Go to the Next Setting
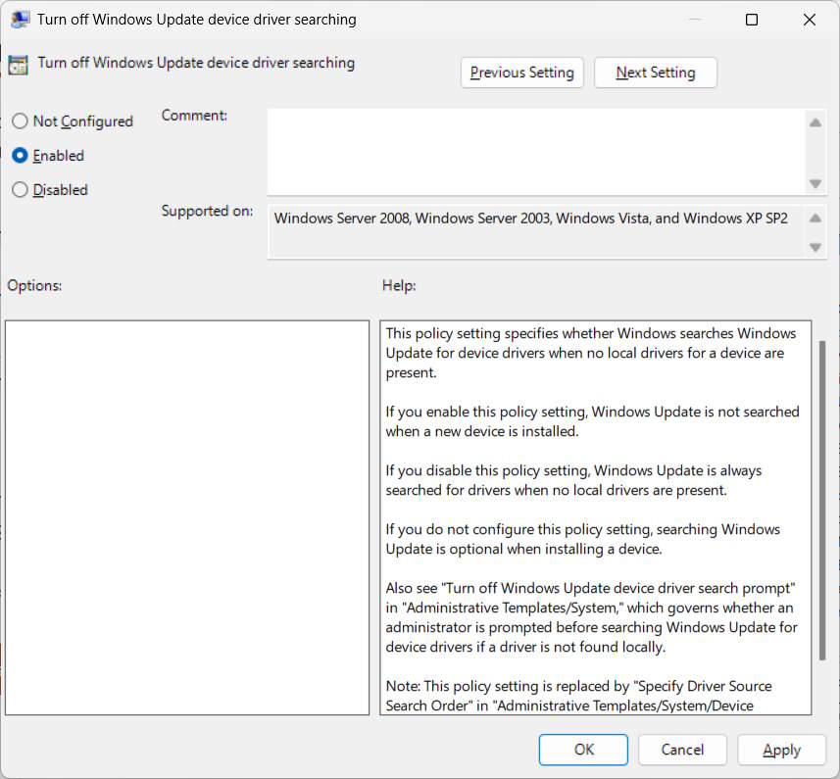Viewport: 840px width, 779px height. [x=655, y=72]
